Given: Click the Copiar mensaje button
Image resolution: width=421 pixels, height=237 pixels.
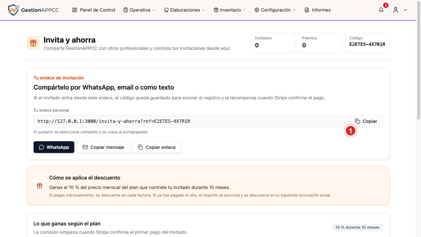Looking at the screenshot, I should coord(103,147).
